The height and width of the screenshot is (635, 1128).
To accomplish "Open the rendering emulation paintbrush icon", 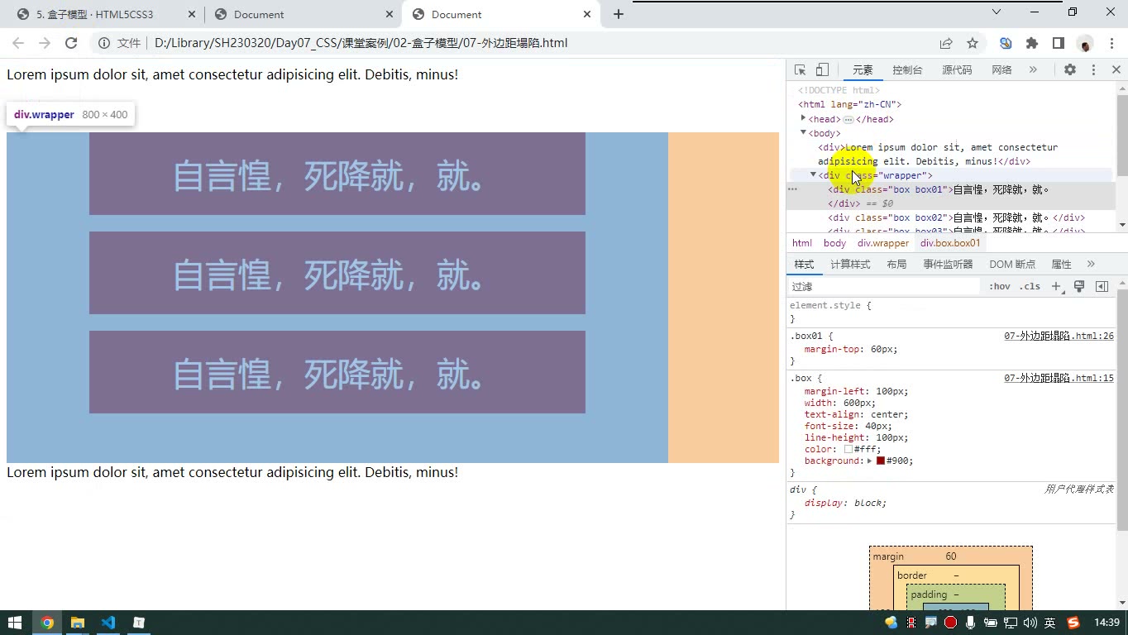I will click(1079, 286).
